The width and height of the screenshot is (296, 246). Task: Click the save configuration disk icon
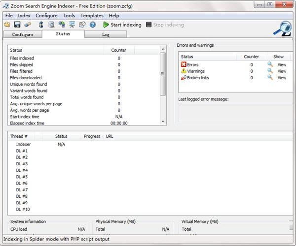click(x=17, y=25)
